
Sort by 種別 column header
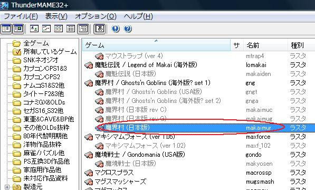(x=301, y=45)
